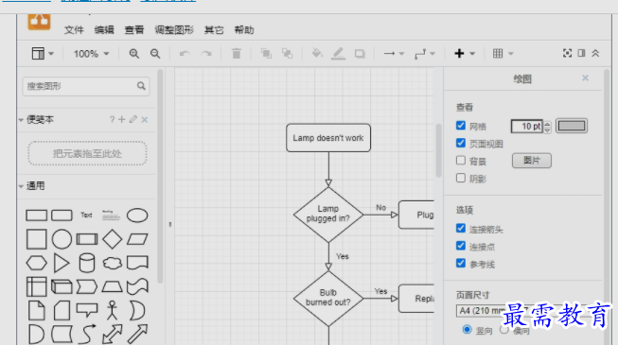Click the bring to front icon
This screenshot has height=345, width=618.
coord(266,54)
